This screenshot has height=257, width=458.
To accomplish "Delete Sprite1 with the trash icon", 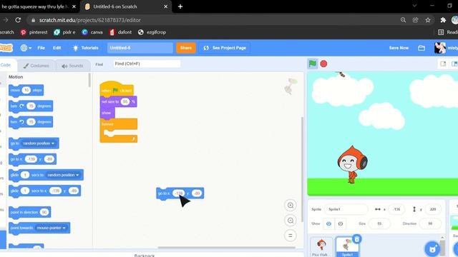I will point(356,239).
